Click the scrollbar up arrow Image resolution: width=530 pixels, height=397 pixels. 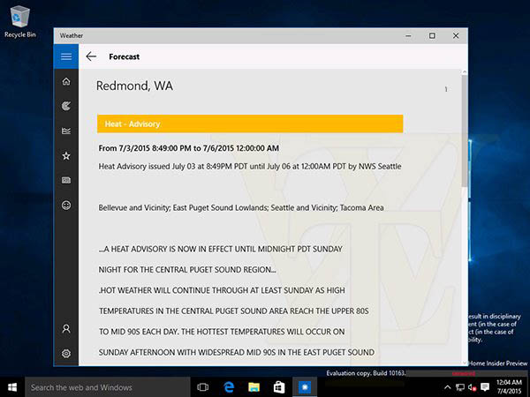coord(465,72)
